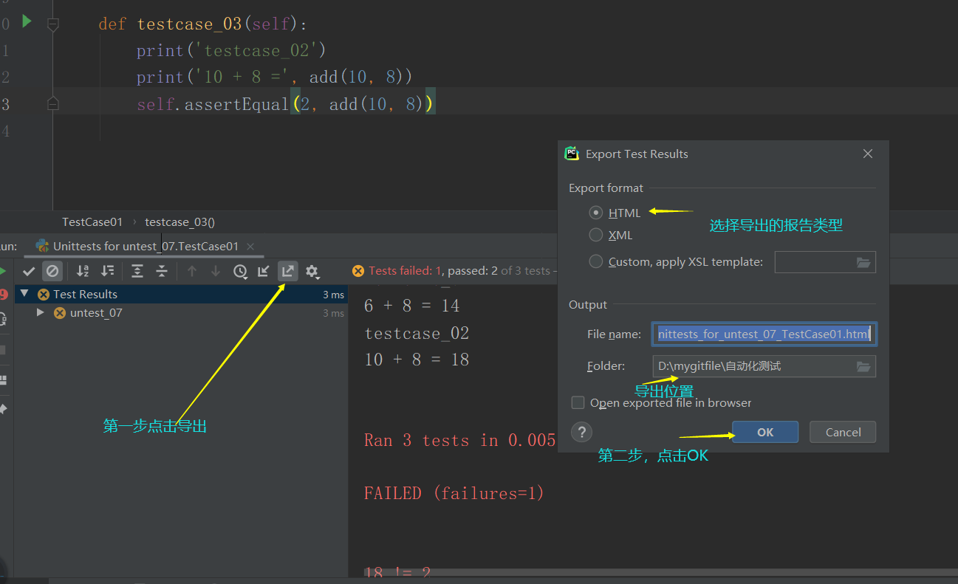Close Unittests for untest_07 run tab

point(250,247)
